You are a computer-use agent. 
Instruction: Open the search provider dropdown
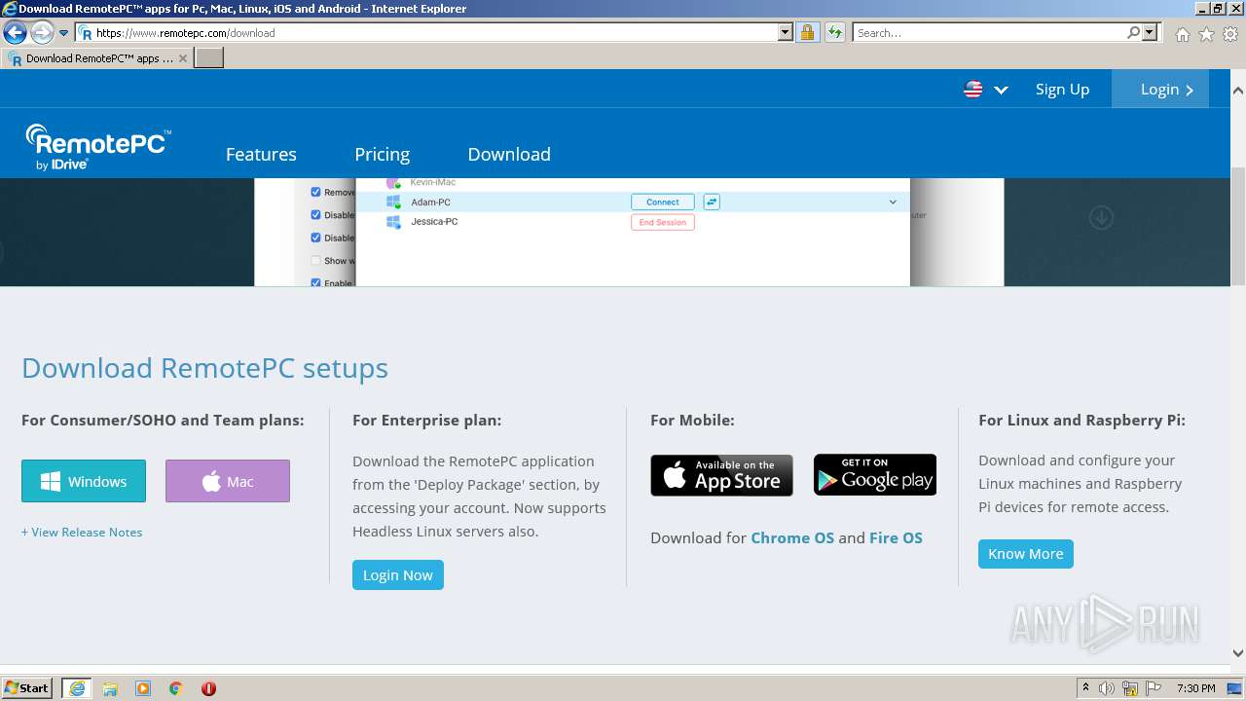tap(1151, 32)
